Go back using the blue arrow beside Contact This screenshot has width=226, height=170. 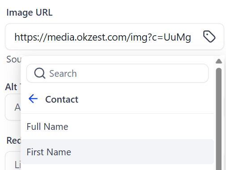tap(33, 99)
